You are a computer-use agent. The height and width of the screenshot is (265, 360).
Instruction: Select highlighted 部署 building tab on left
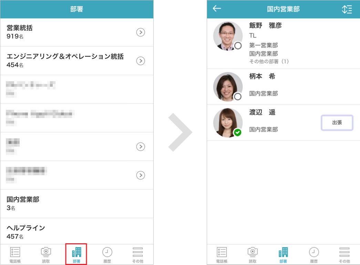pyautogui.click(x=76, y=254)
